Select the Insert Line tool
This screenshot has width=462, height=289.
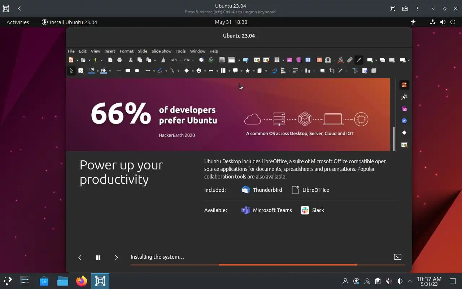tap(118, 71)
